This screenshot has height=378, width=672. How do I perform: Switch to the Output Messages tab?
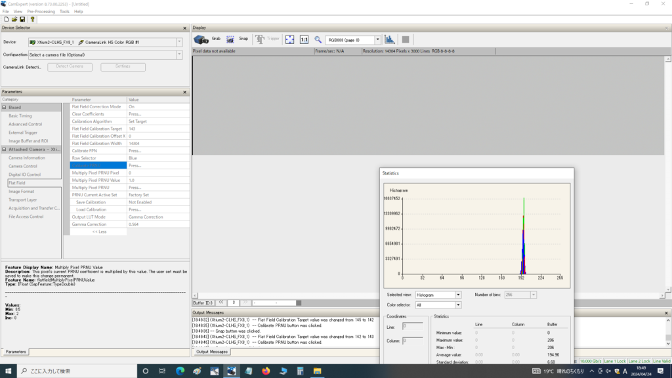click(x=212, y=352)
